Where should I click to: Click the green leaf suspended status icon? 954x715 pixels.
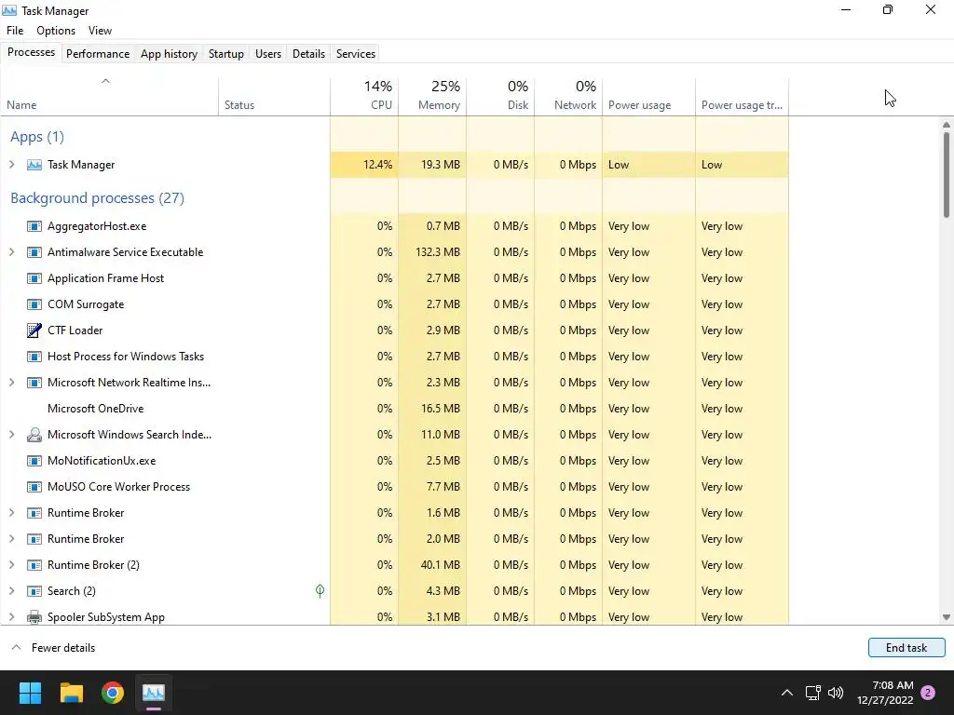320,591
